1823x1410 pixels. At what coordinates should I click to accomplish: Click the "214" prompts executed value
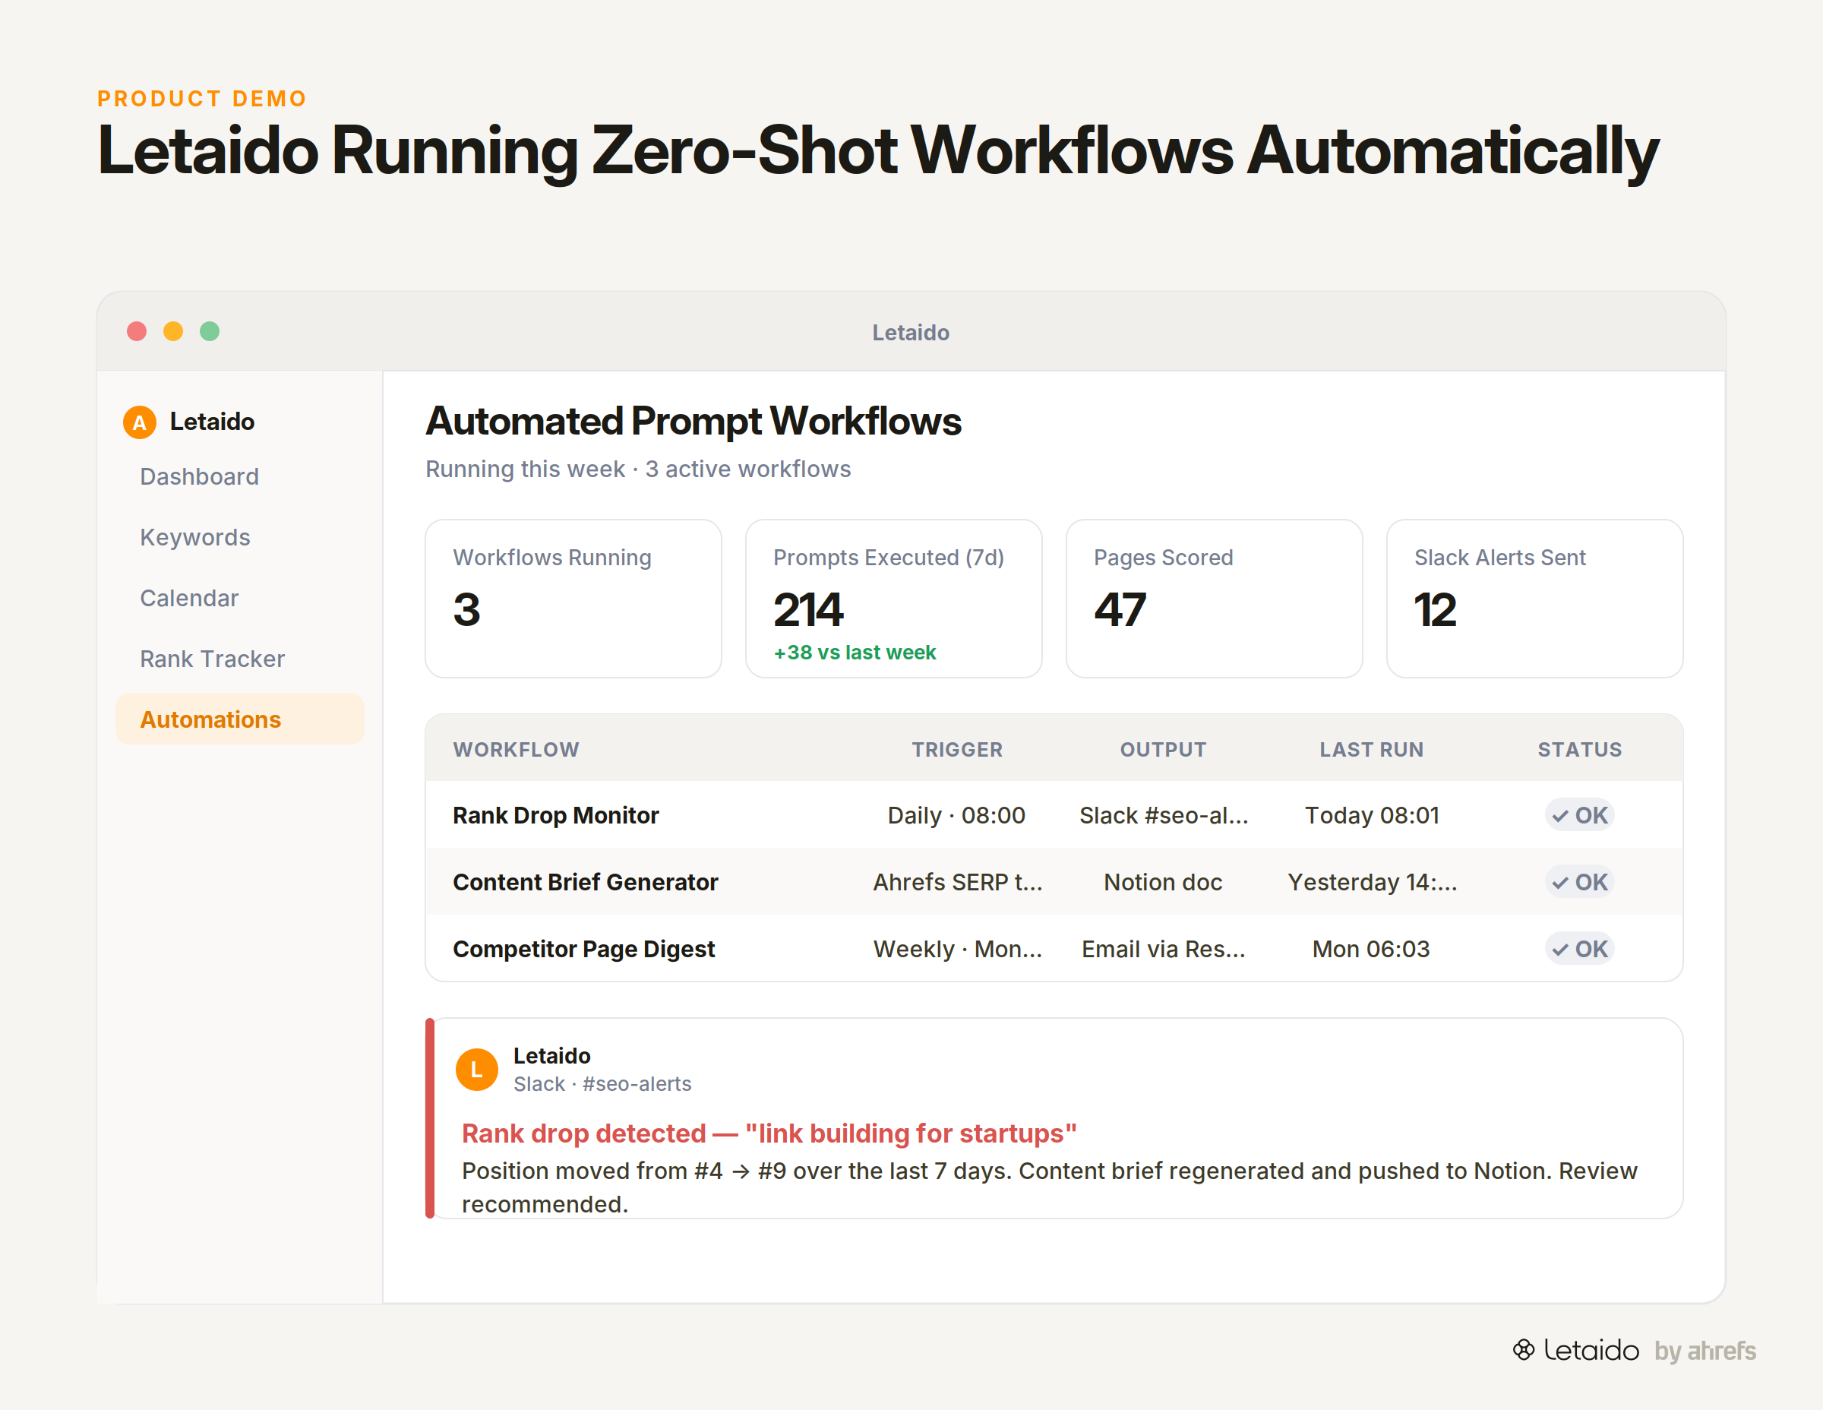pyautogui.click(x=808, y=610)
